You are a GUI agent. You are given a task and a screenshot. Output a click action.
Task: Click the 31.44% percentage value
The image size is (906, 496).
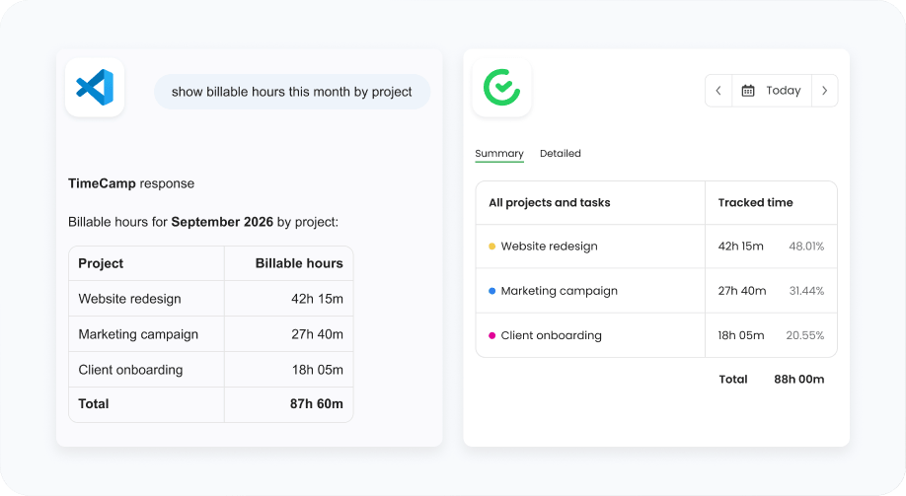coord(806,291)
